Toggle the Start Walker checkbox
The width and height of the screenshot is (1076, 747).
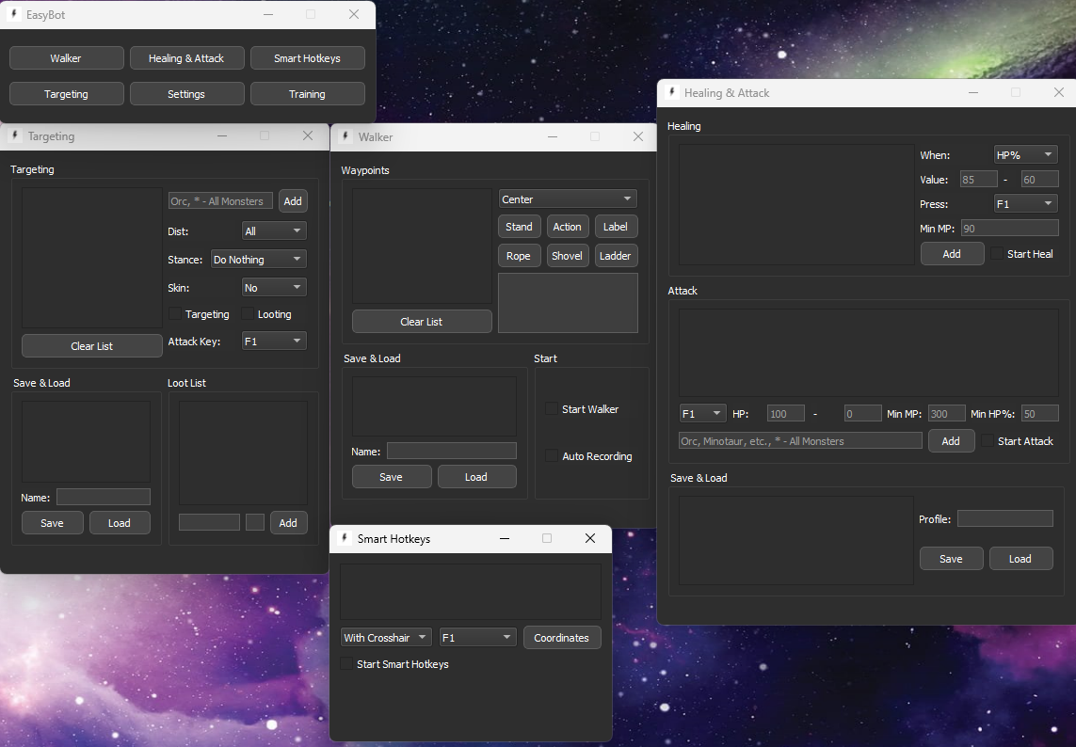[x=553, y=409]
